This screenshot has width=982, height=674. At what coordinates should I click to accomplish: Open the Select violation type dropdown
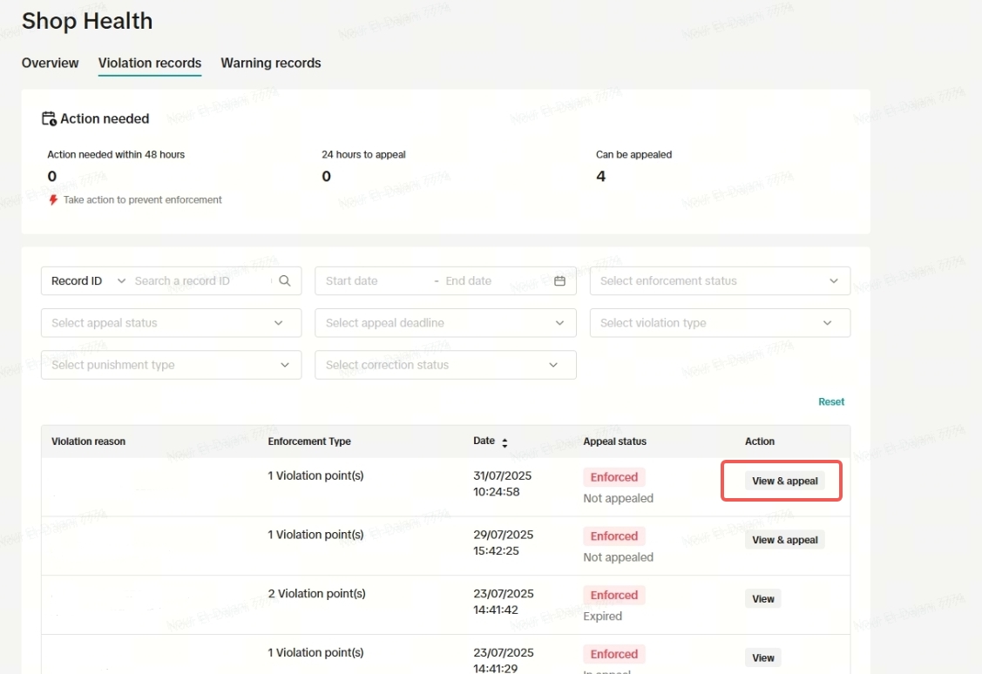click(719, 323)
